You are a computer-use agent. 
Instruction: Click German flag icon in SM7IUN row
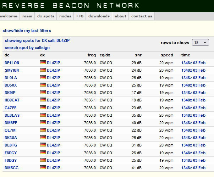[43, 70]
